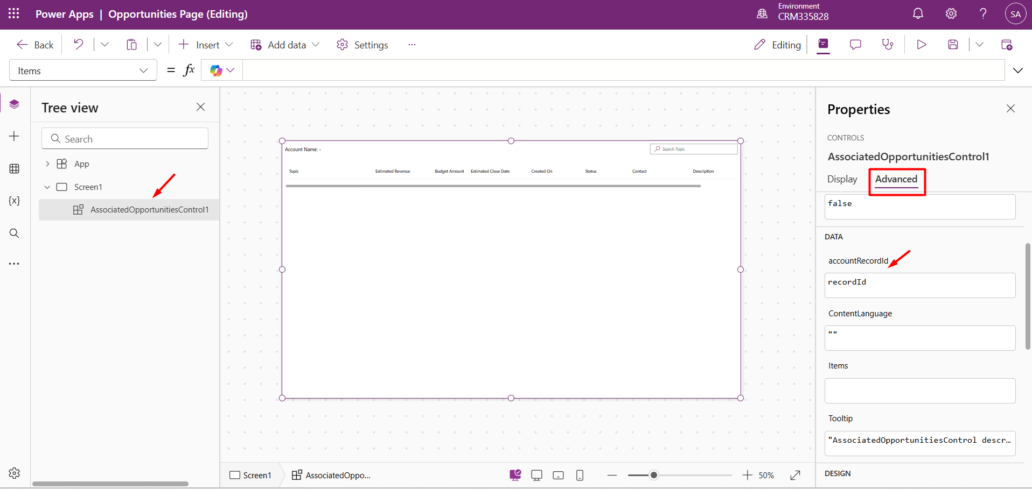Open the notifications bell
This screenshot has width=1032, height=489.
(918, 14)
